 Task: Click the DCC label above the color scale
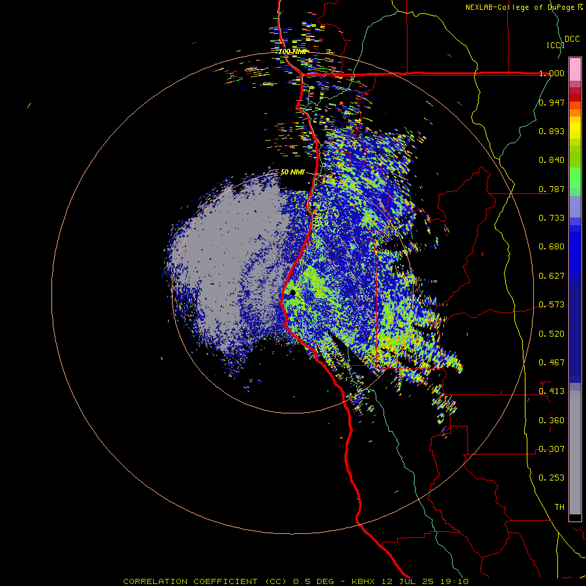[572, 39]
